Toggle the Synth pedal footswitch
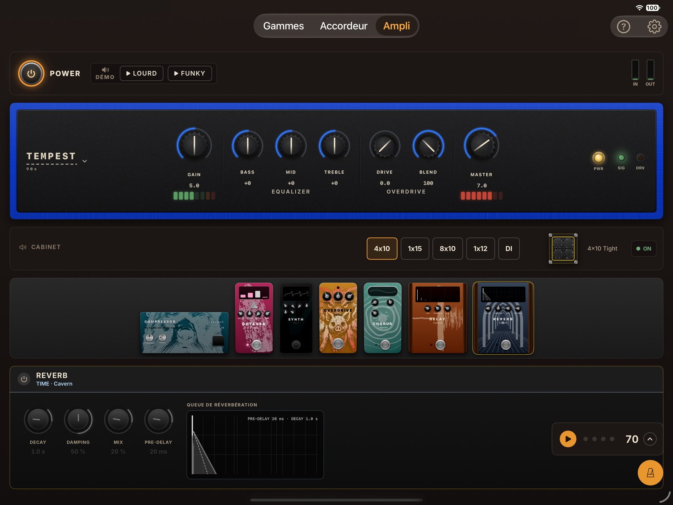This screenshot has width=673, height=505. 296,345
